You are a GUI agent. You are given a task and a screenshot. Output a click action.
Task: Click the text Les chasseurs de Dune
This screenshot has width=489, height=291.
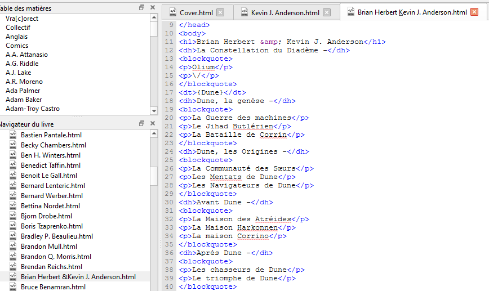tap(239, 270)
